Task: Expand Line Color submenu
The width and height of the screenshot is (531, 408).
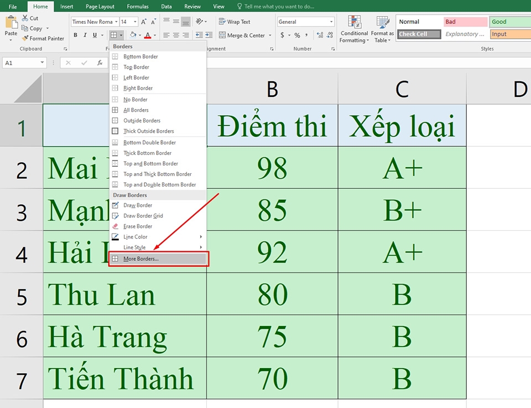Action: 158,236
